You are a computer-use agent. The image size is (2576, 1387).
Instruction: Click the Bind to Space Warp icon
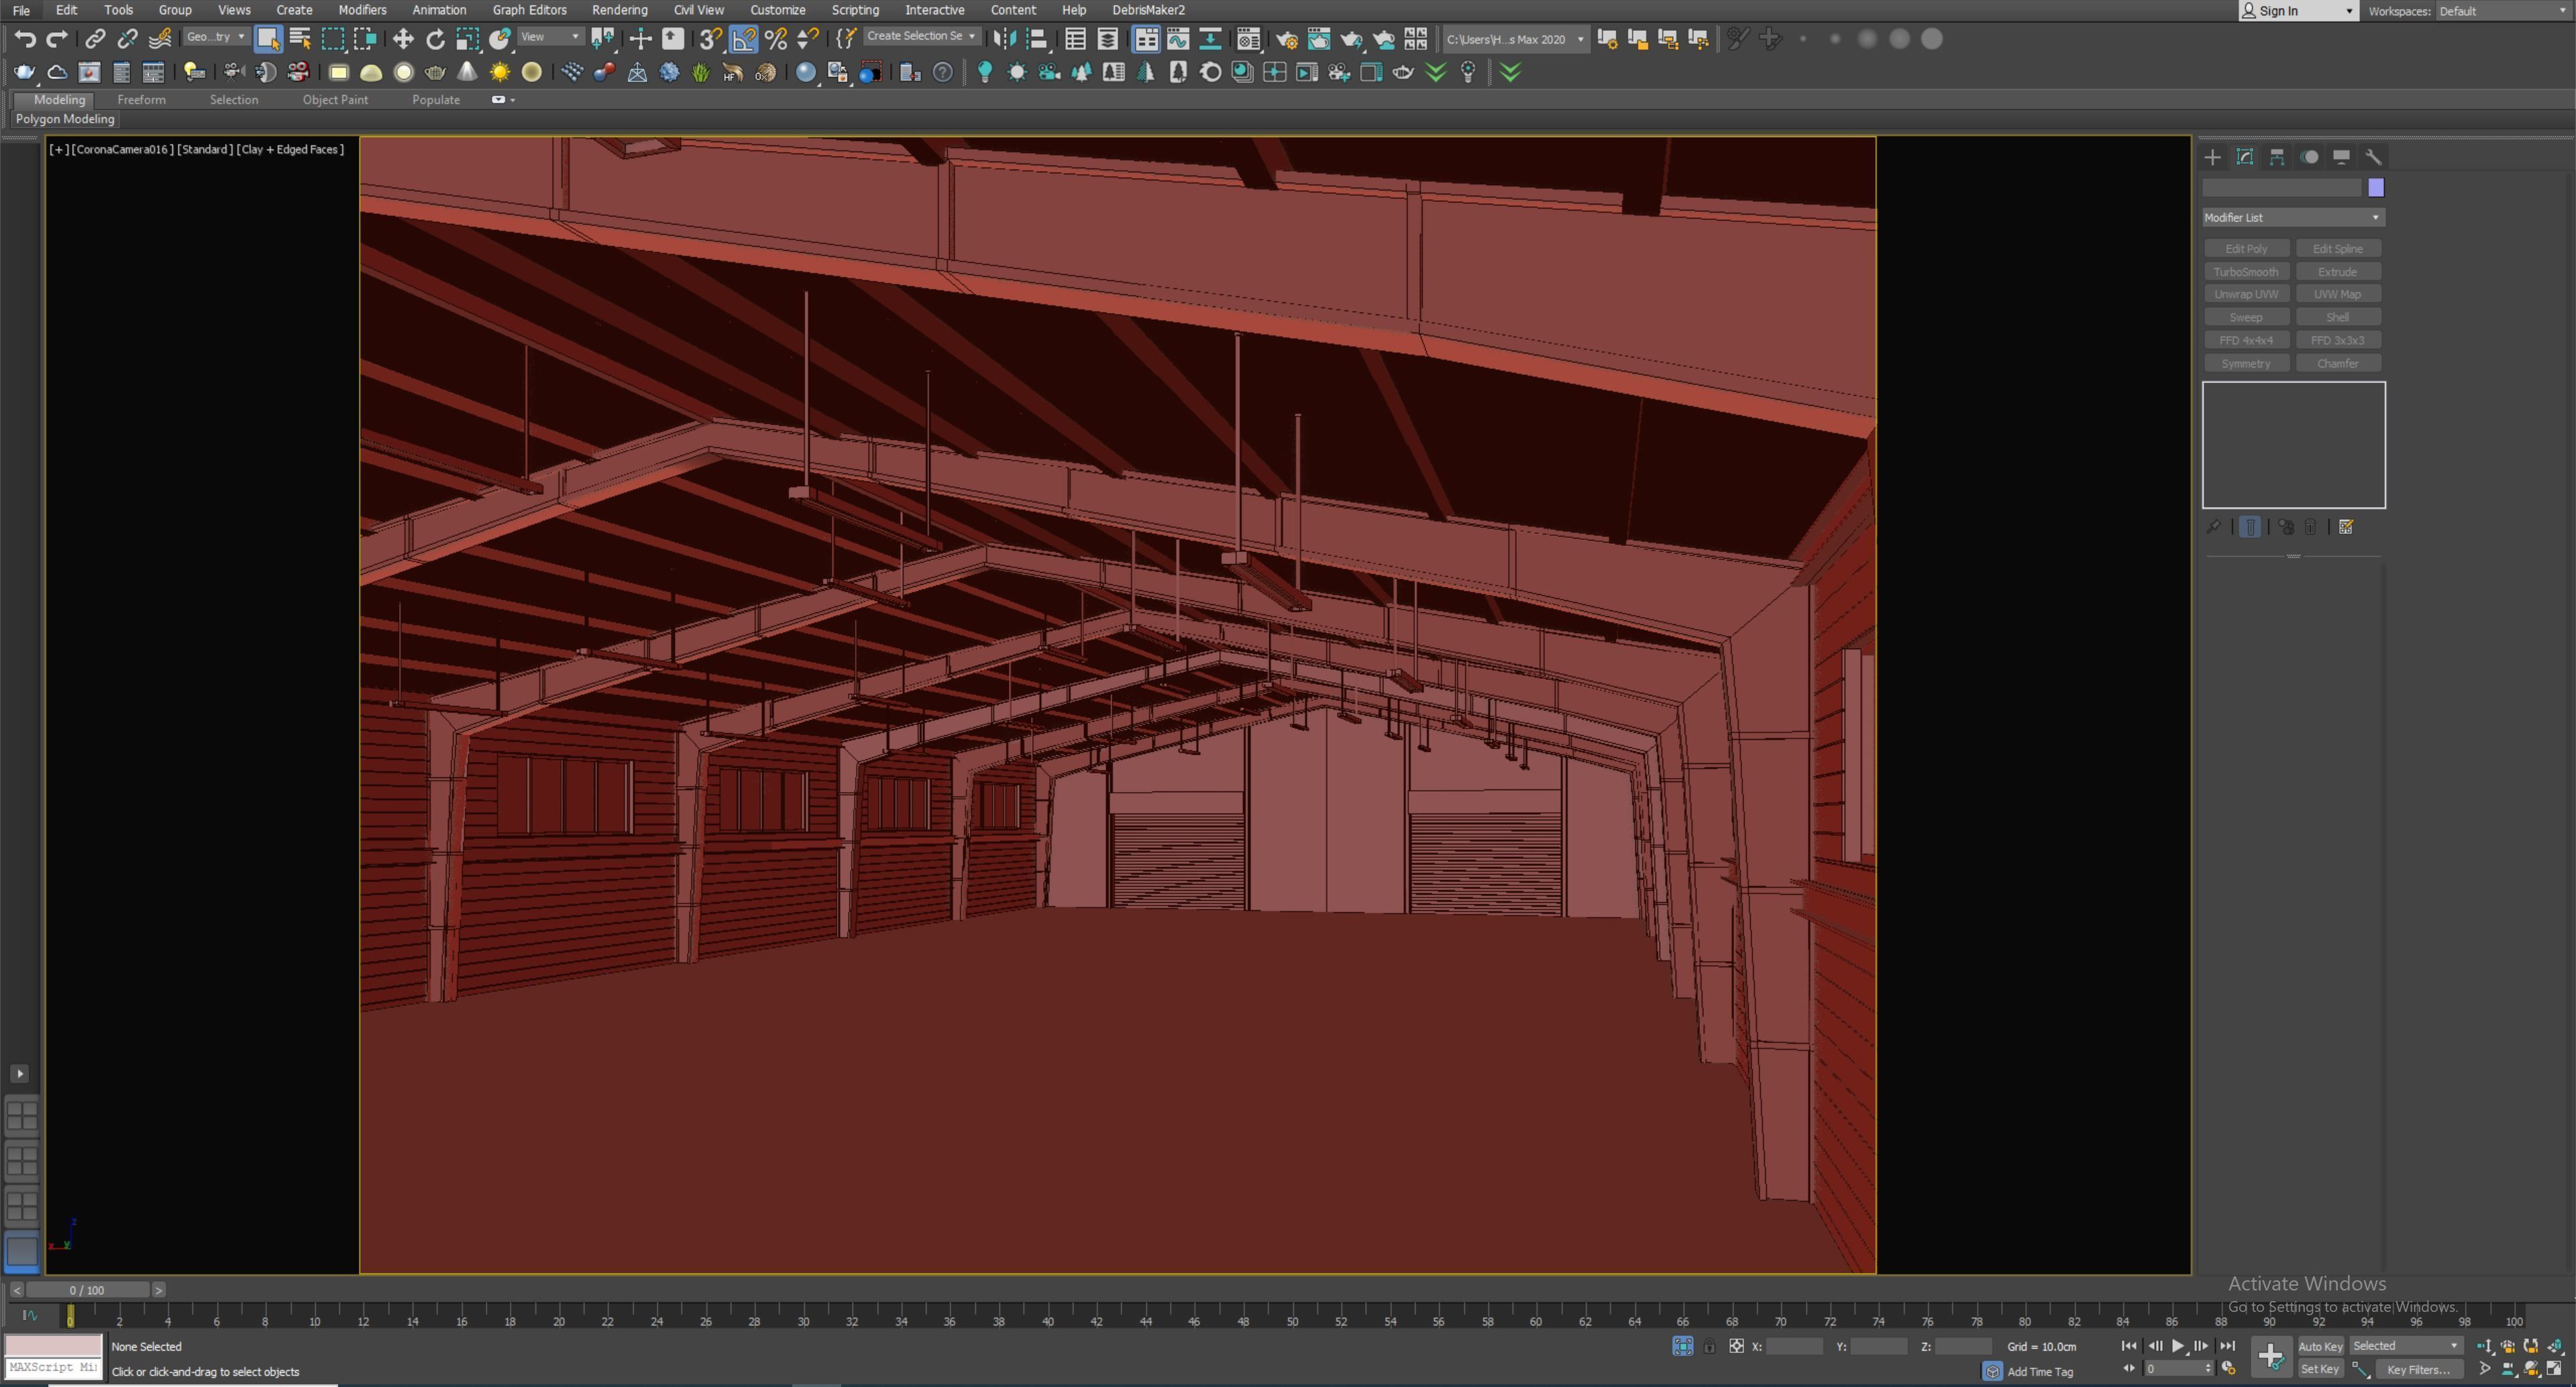click(x=160, y=39)
